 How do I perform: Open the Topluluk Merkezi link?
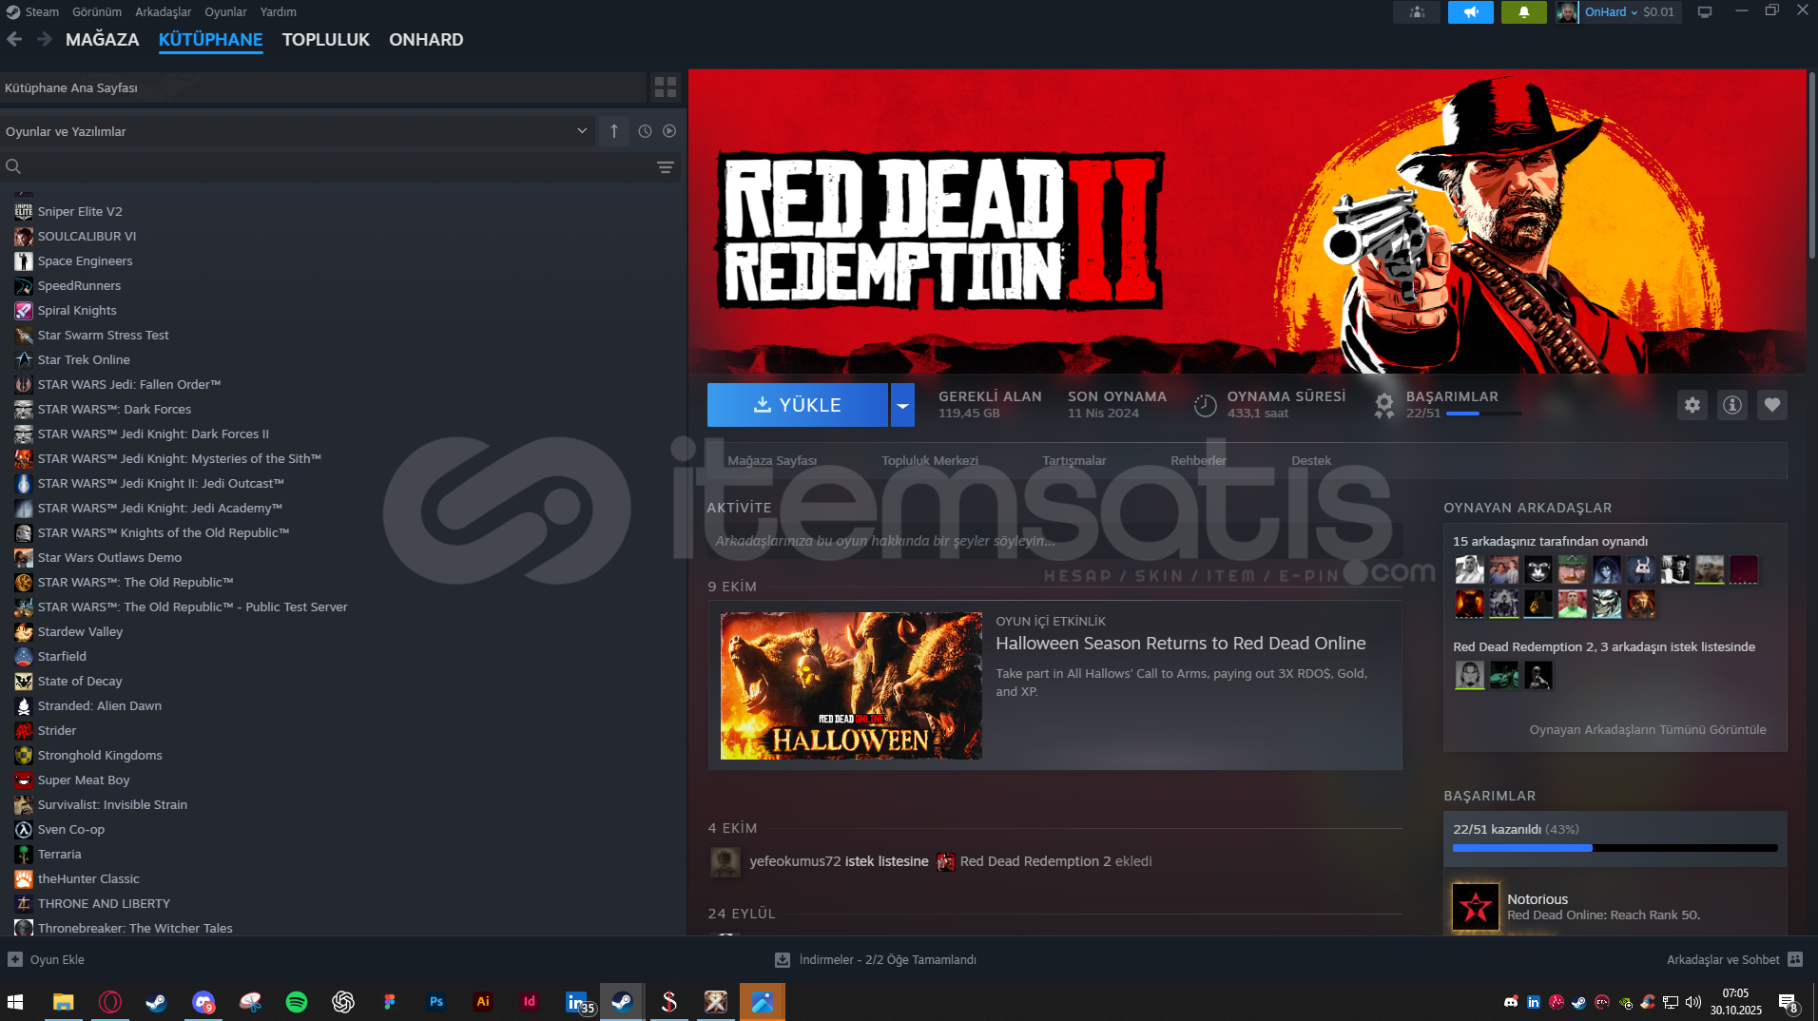930,461
